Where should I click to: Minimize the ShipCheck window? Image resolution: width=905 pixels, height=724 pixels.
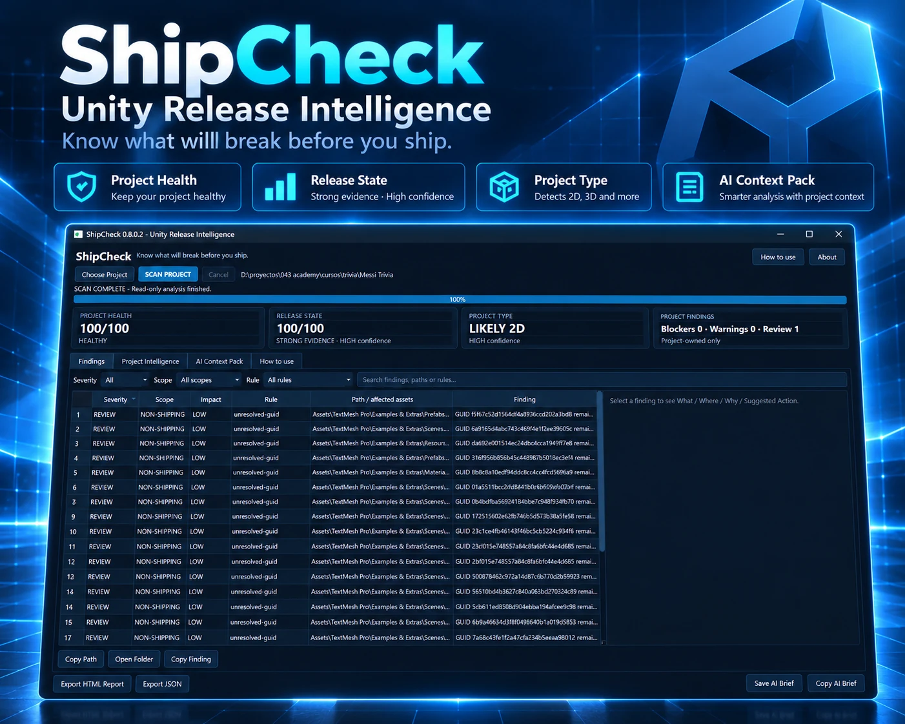coord(780,234)
